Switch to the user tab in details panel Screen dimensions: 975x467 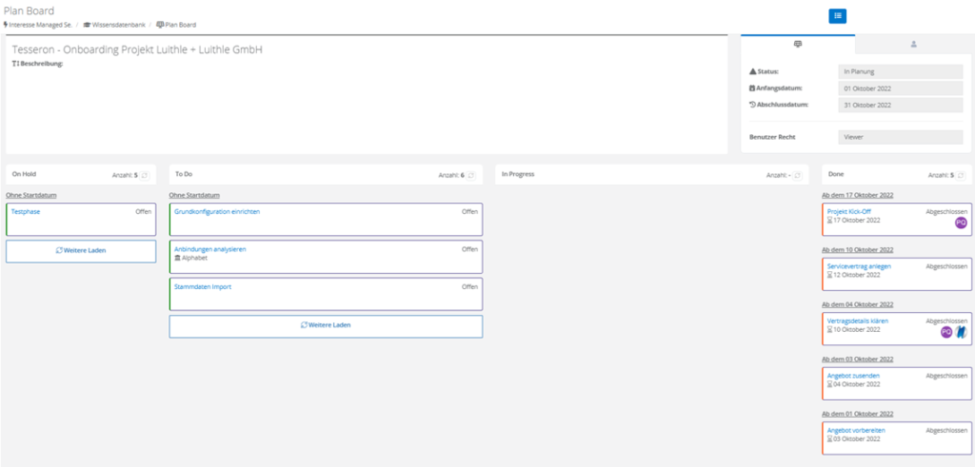click(913, 44)
